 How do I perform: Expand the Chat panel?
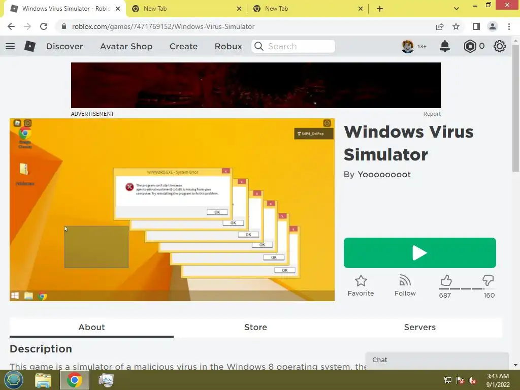tap(437, 360)
